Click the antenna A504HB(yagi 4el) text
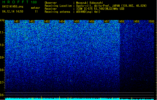 (x=88, y=12)
